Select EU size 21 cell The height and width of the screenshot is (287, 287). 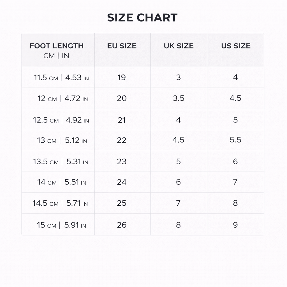click(122, 120)
